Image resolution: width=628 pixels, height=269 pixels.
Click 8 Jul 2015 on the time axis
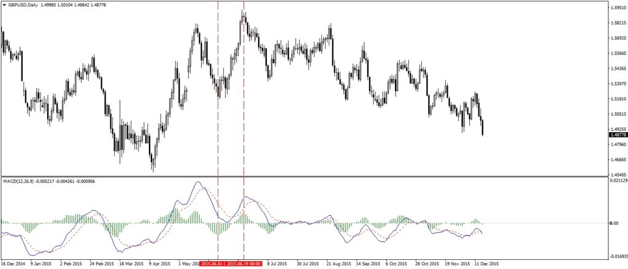click(274, 263)
